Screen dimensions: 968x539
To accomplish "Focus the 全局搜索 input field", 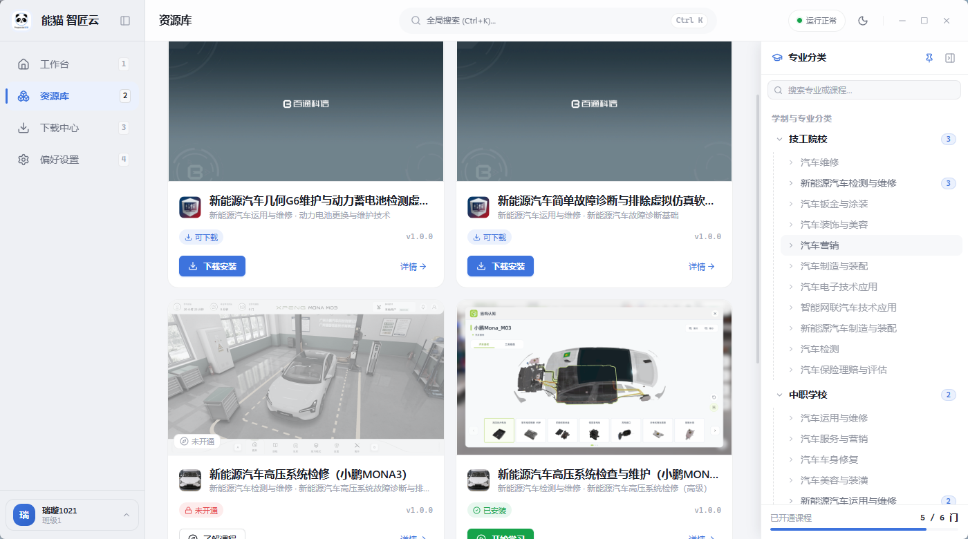I will [x=558, y=21].
